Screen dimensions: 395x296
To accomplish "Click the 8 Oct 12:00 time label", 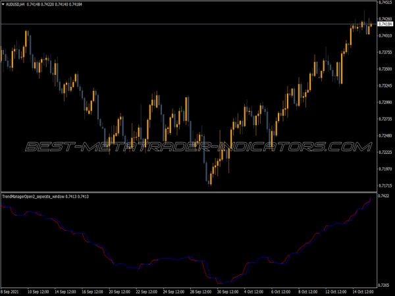I will click(x=308, y=291).
